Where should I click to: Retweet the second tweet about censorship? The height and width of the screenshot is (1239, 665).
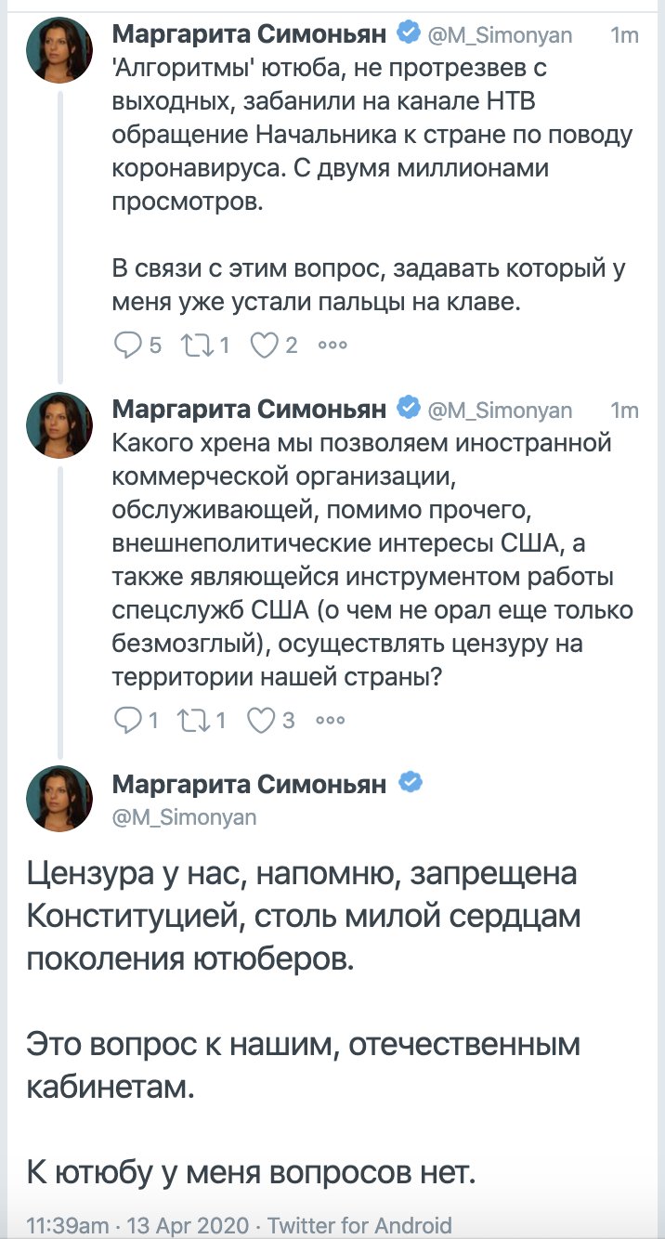tap(192, 719)
